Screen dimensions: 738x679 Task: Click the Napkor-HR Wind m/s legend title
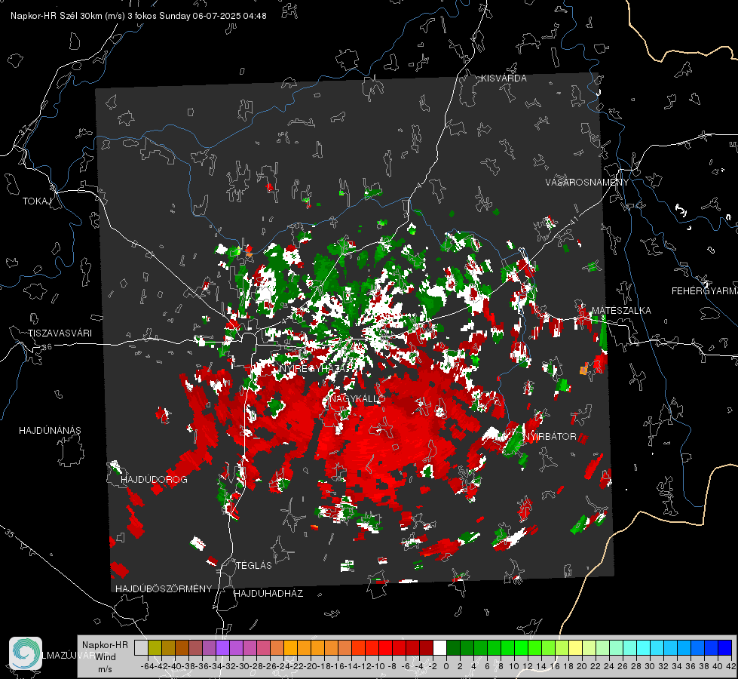coord(105,656)
